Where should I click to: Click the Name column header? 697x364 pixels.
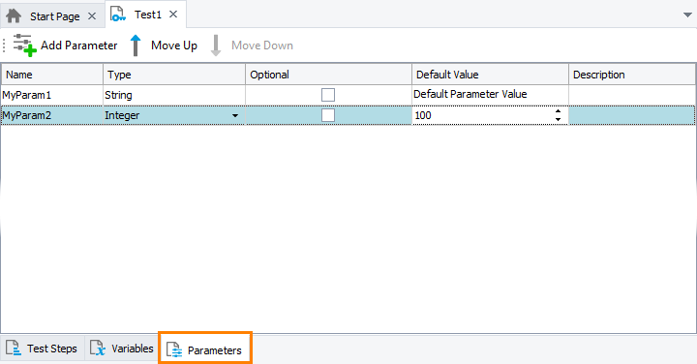pyautogui.click(x=52, y=75)
